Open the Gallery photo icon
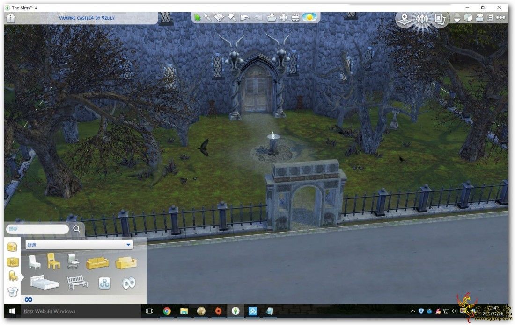 (440, 19)
